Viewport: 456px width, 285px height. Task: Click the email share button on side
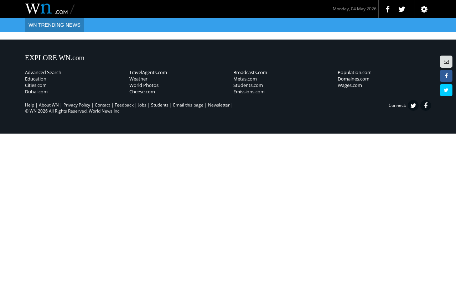coord(446,62)
